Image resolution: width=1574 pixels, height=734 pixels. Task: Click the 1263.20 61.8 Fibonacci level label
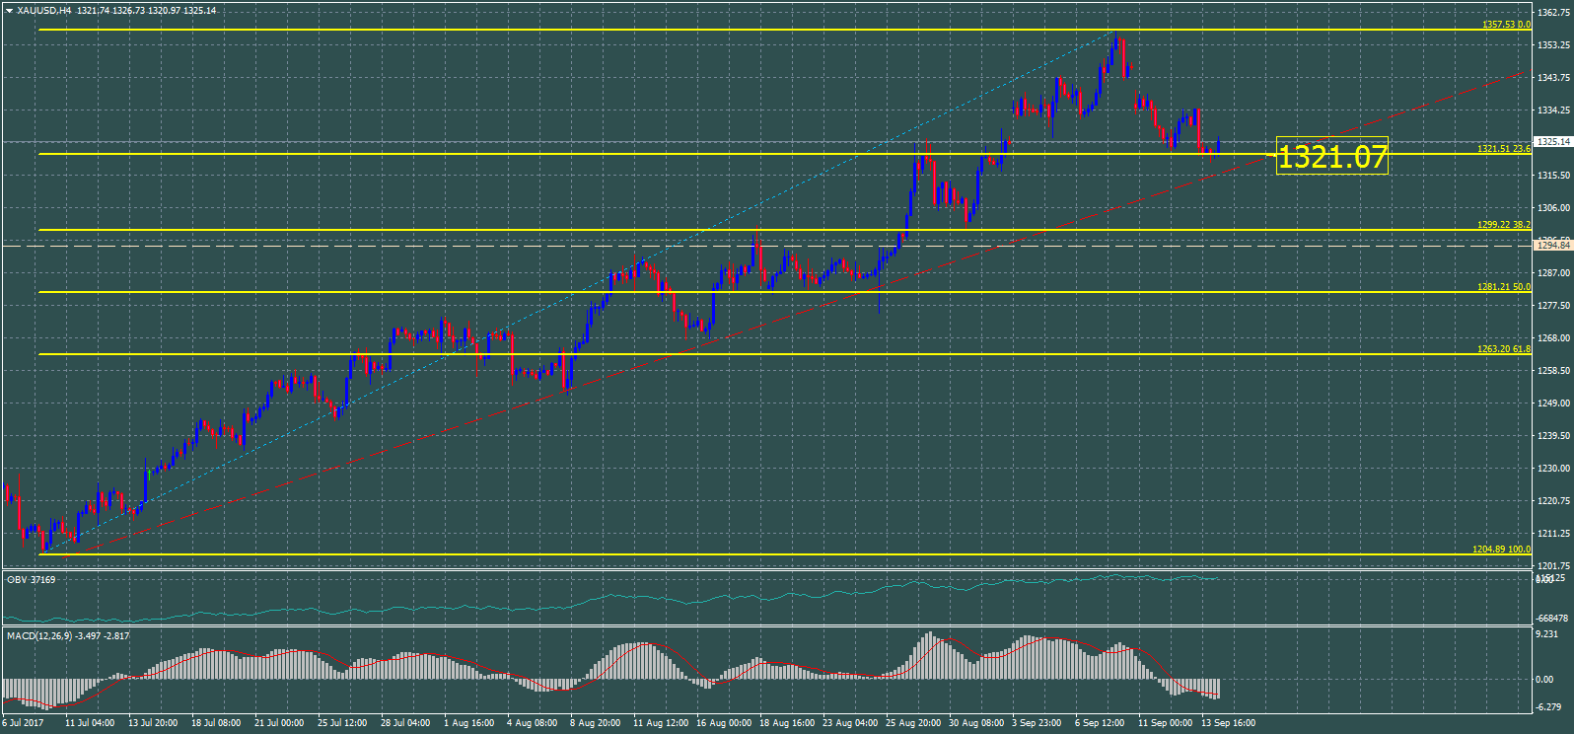tap(1503, 349)
